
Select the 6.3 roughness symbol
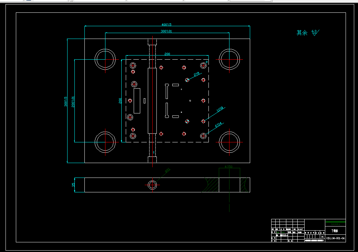(315, 32)
